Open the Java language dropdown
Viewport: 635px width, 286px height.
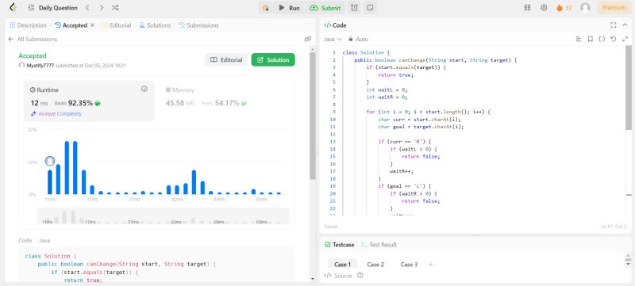pyautogui.click(x=333, y=39)
